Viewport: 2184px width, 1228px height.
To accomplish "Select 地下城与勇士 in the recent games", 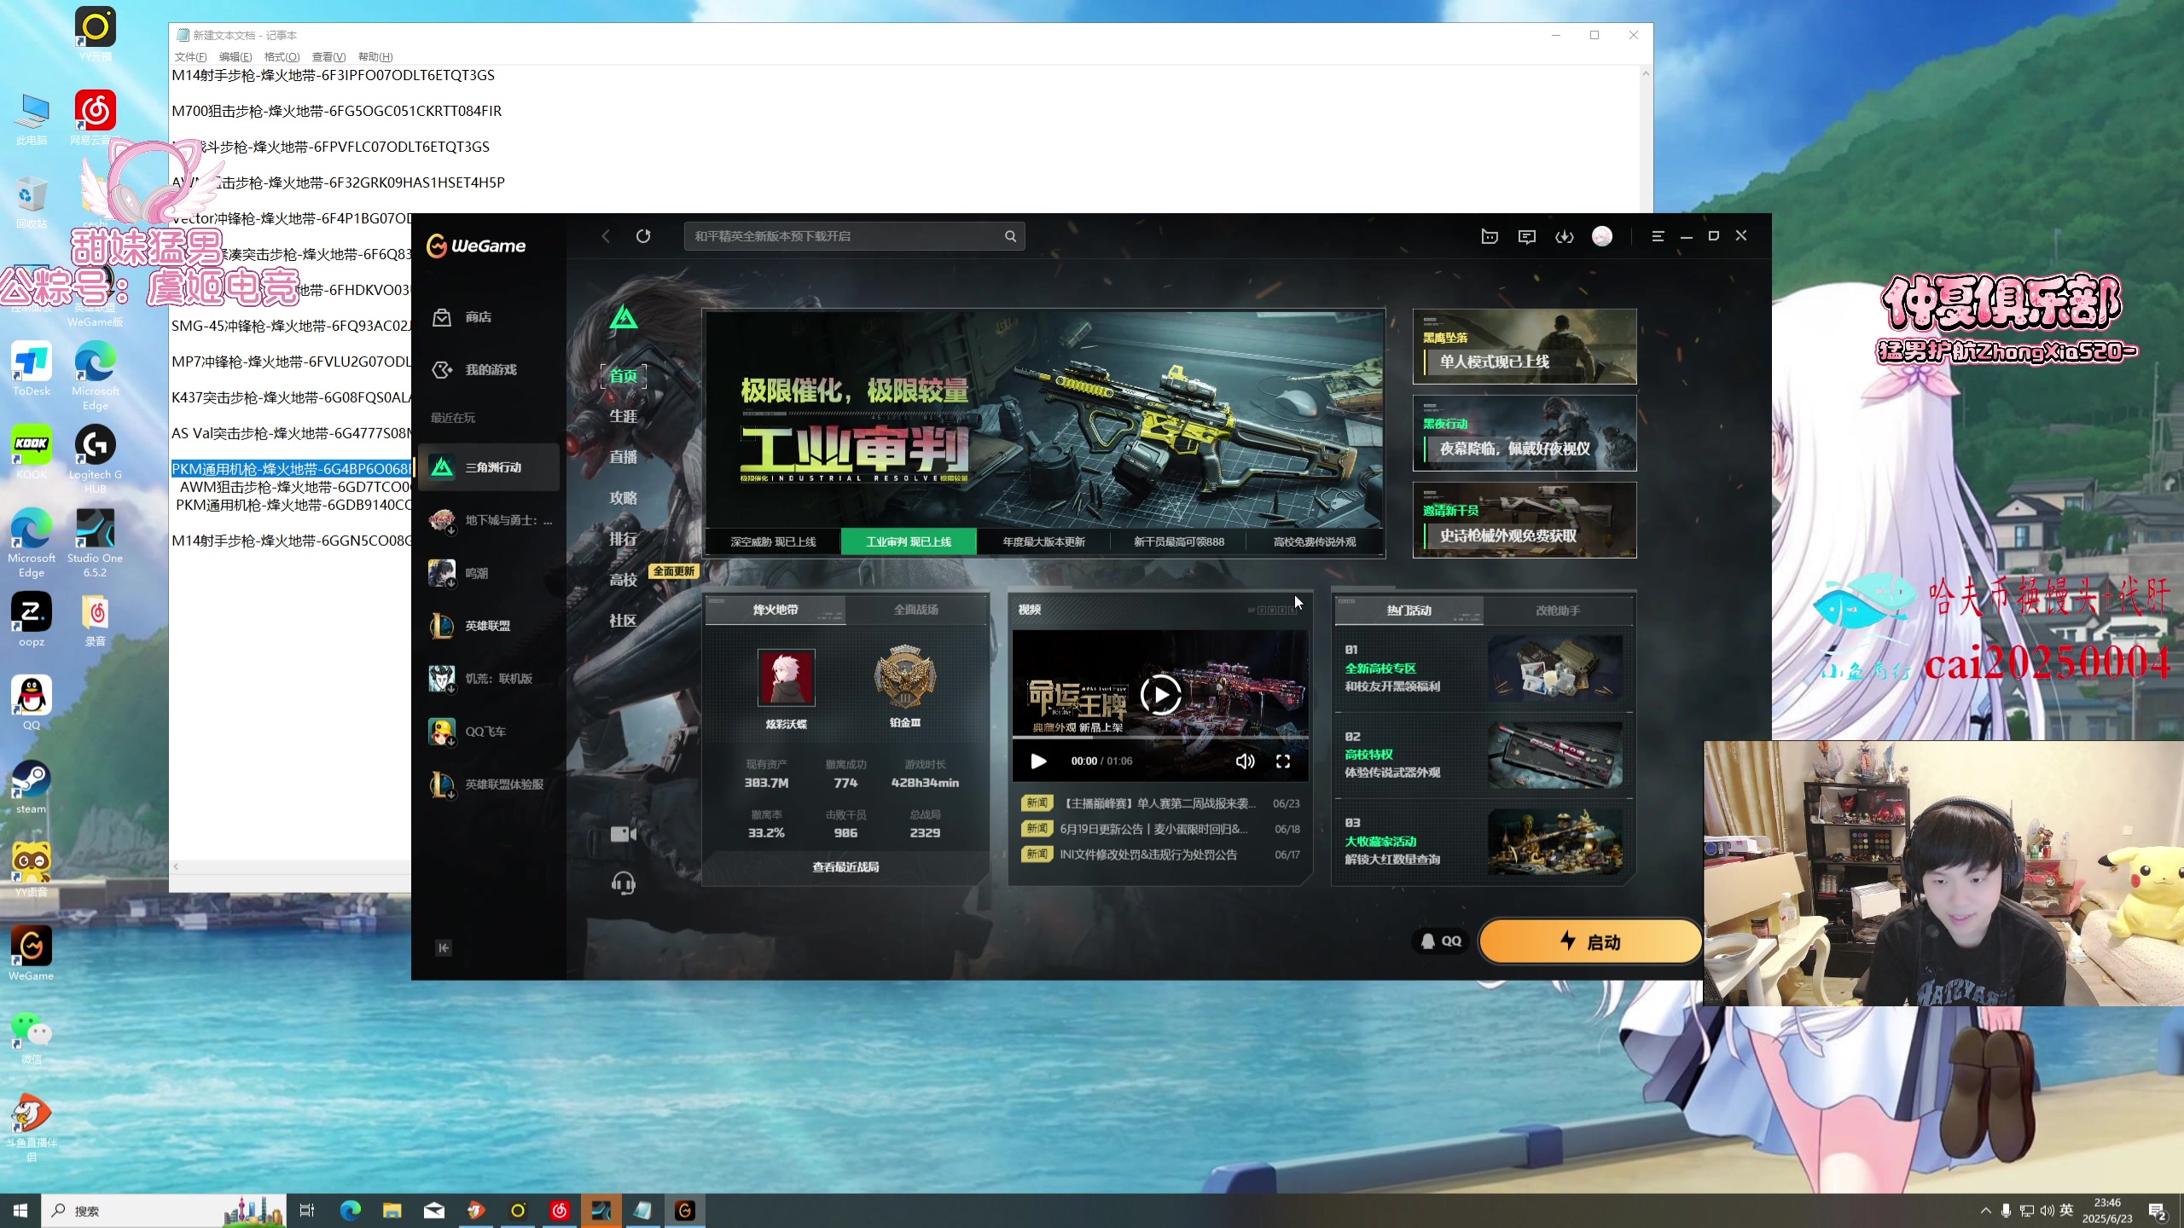I will [x=489, y=520].
